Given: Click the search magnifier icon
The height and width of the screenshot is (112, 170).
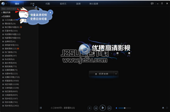Looking at the screenshot, I should (36, 9).
